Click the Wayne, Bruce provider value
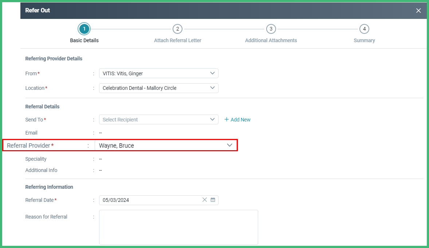The width and height of the screenshot is (429, 248). pos(117,145)
